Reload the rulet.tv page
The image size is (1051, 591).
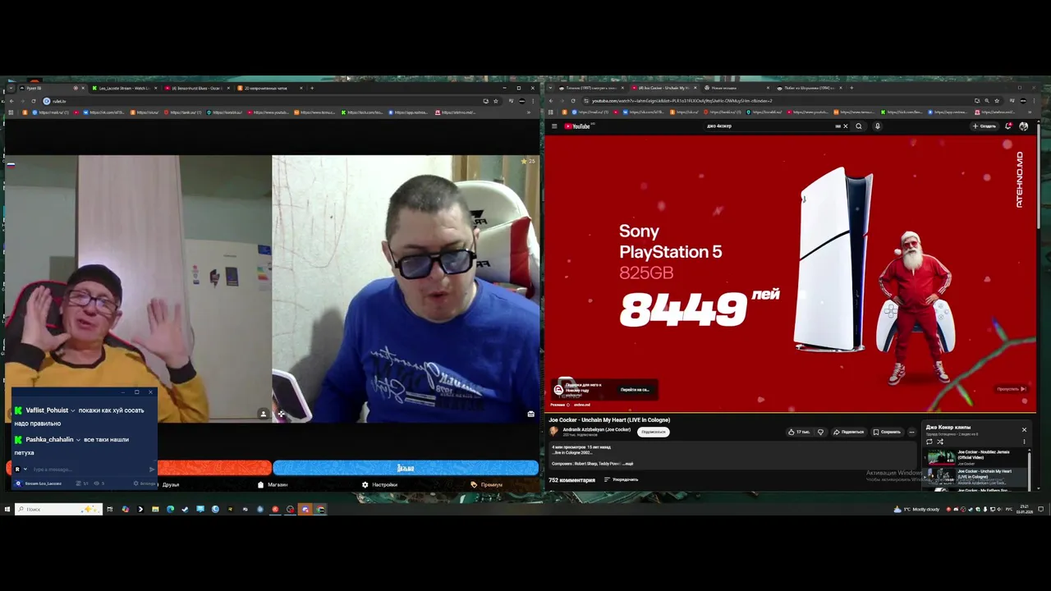[33, 101]
